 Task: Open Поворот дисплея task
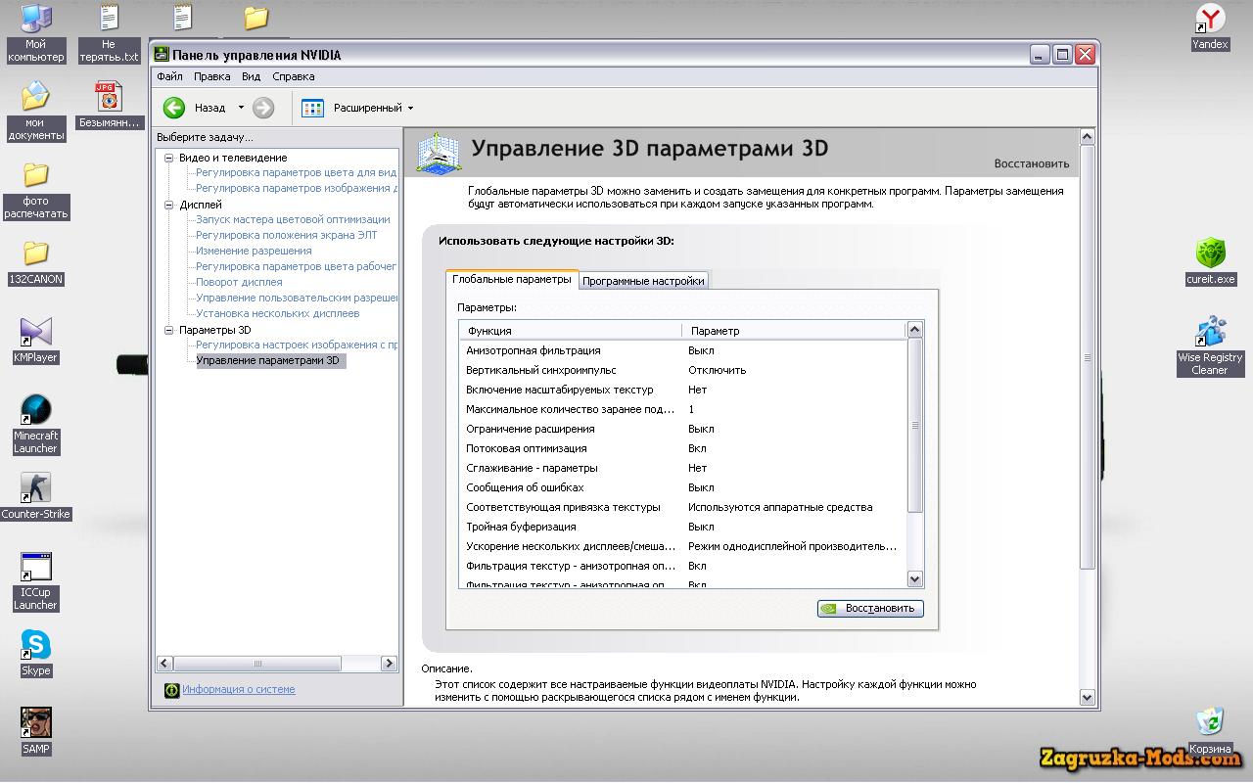click(239, 282)
